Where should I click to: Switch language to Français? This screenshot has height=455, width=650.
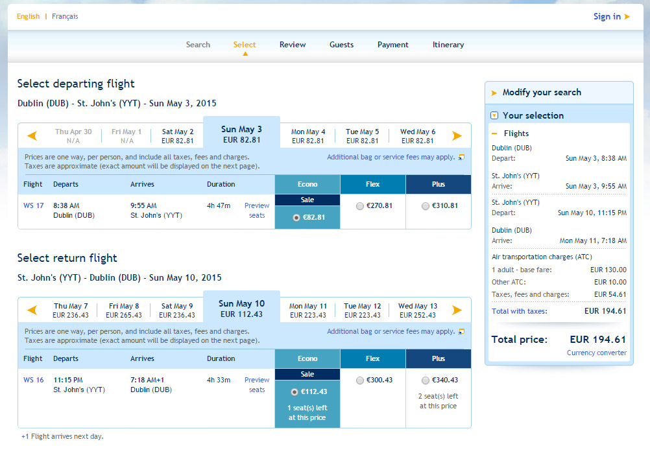(65, 17)
